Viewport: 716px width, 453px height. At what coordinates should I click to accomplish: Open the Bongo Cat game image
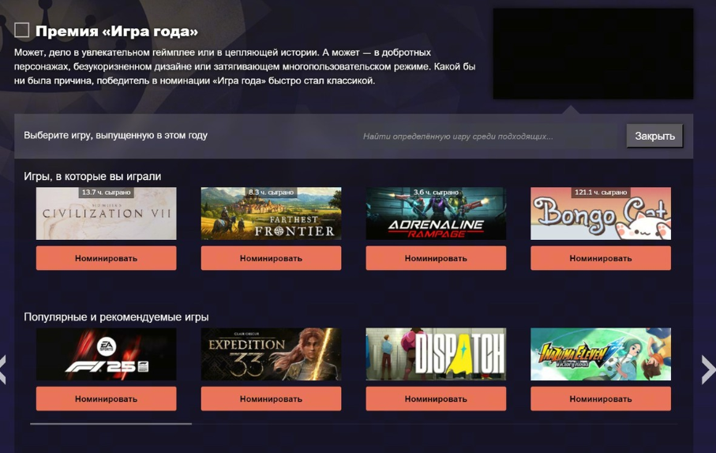(x=601, y=213)
